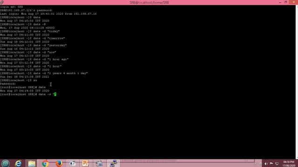
Task: Restore down the PuTTY window
Action: click(285, 2)
